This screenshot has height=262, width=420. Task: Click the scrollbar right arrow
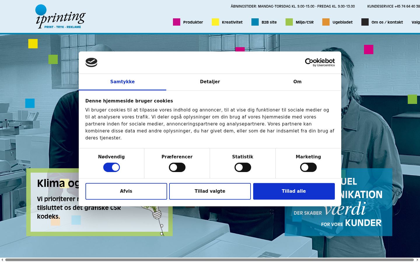click(x=417, y=260)
